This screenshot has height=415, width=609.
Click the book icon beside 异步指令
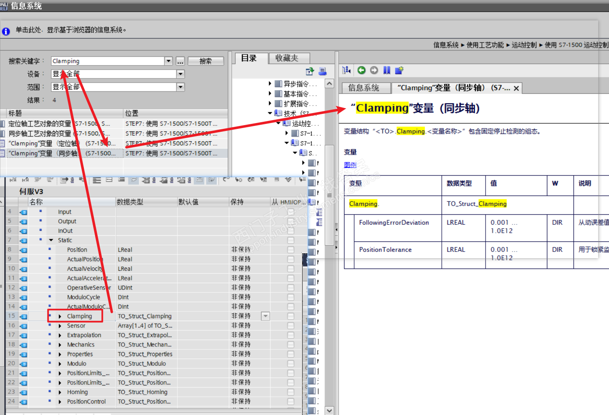point(278,84)
